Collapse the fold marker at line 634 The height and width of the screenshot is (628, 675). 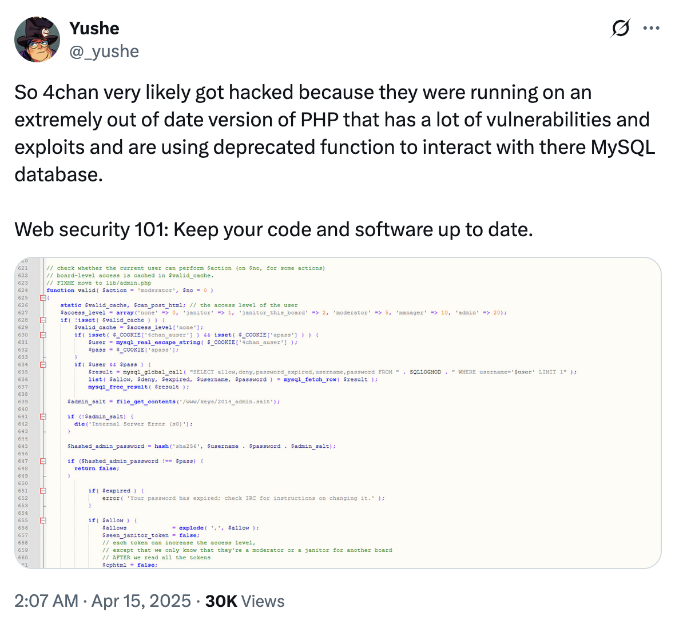click(43, 364)
